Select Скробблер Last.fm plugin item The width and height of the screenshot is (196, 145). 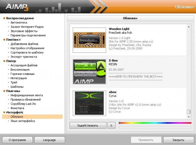coord(23,104)
